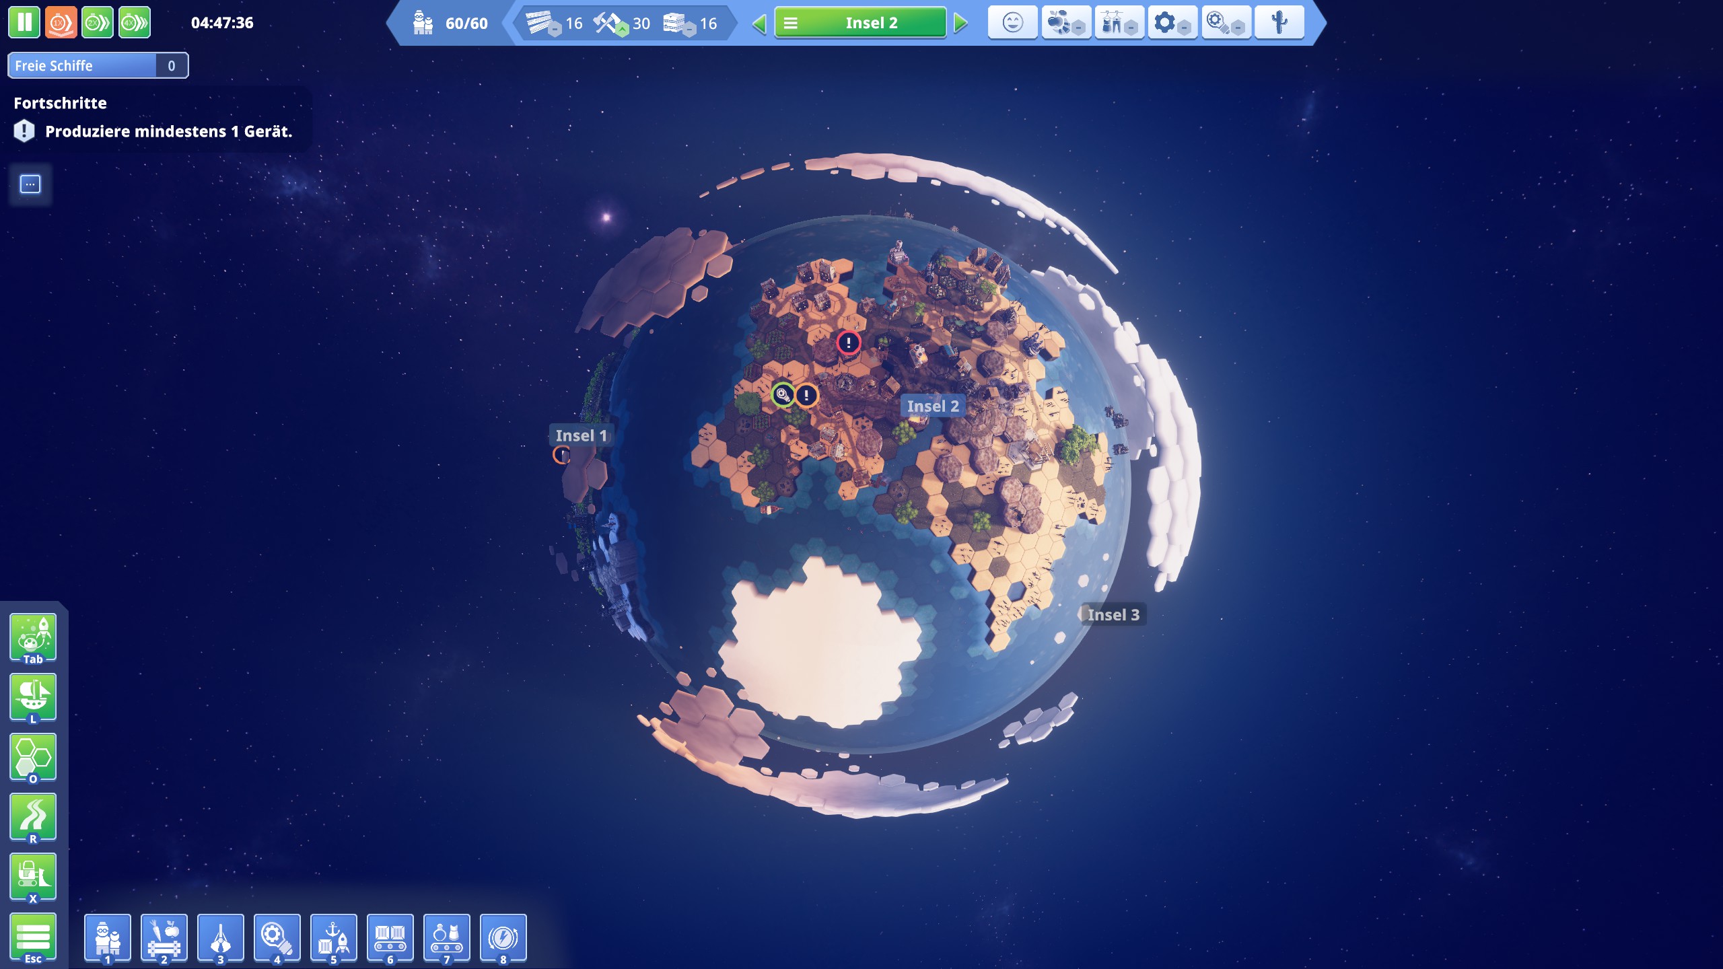Open the clothing needs overview
This screenshot has width=1723, height=969.
1119,23
